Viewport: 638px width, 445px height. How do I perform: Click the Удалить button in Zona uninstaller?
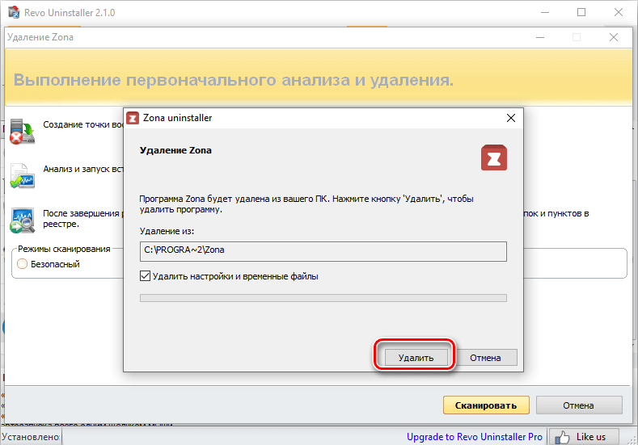pos(416,358)
